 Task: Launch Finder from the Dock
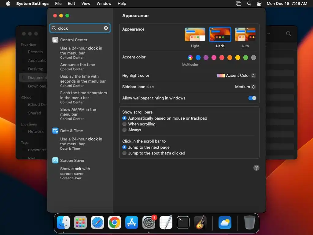point(63,222)
